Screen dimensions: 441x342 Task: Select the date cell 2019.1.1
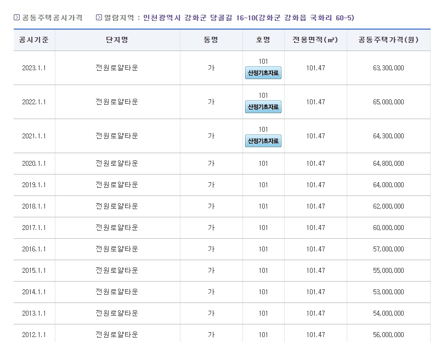34,185
